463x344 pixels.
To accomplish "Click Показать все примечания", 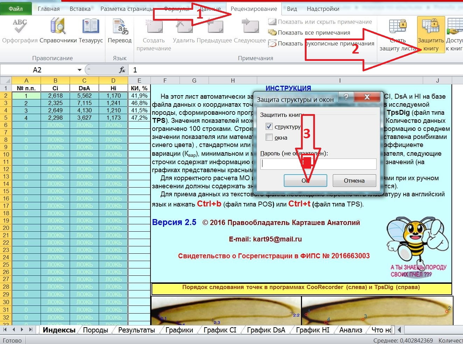I will coord(314,33).
